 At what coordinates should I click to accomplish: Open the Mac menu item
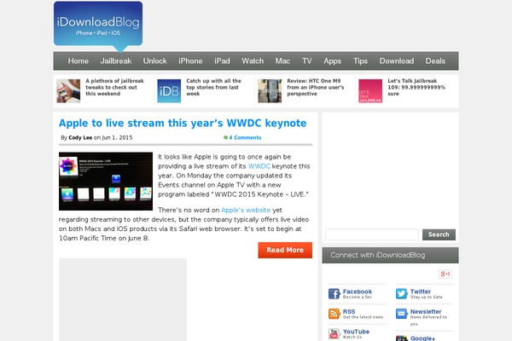coord(282,61)
